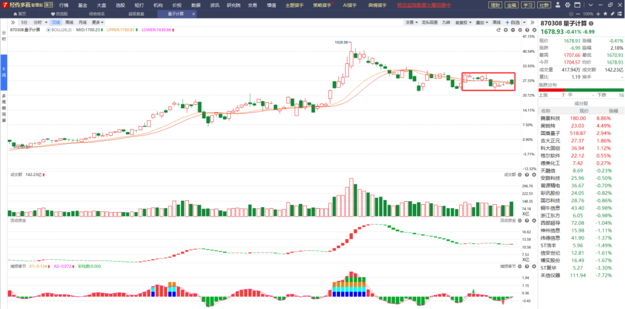This screenshot has height=309, width=625.
Task: Expand the 更多 periods dropdown
Action: pyautogui.click(x=98, y=22)
